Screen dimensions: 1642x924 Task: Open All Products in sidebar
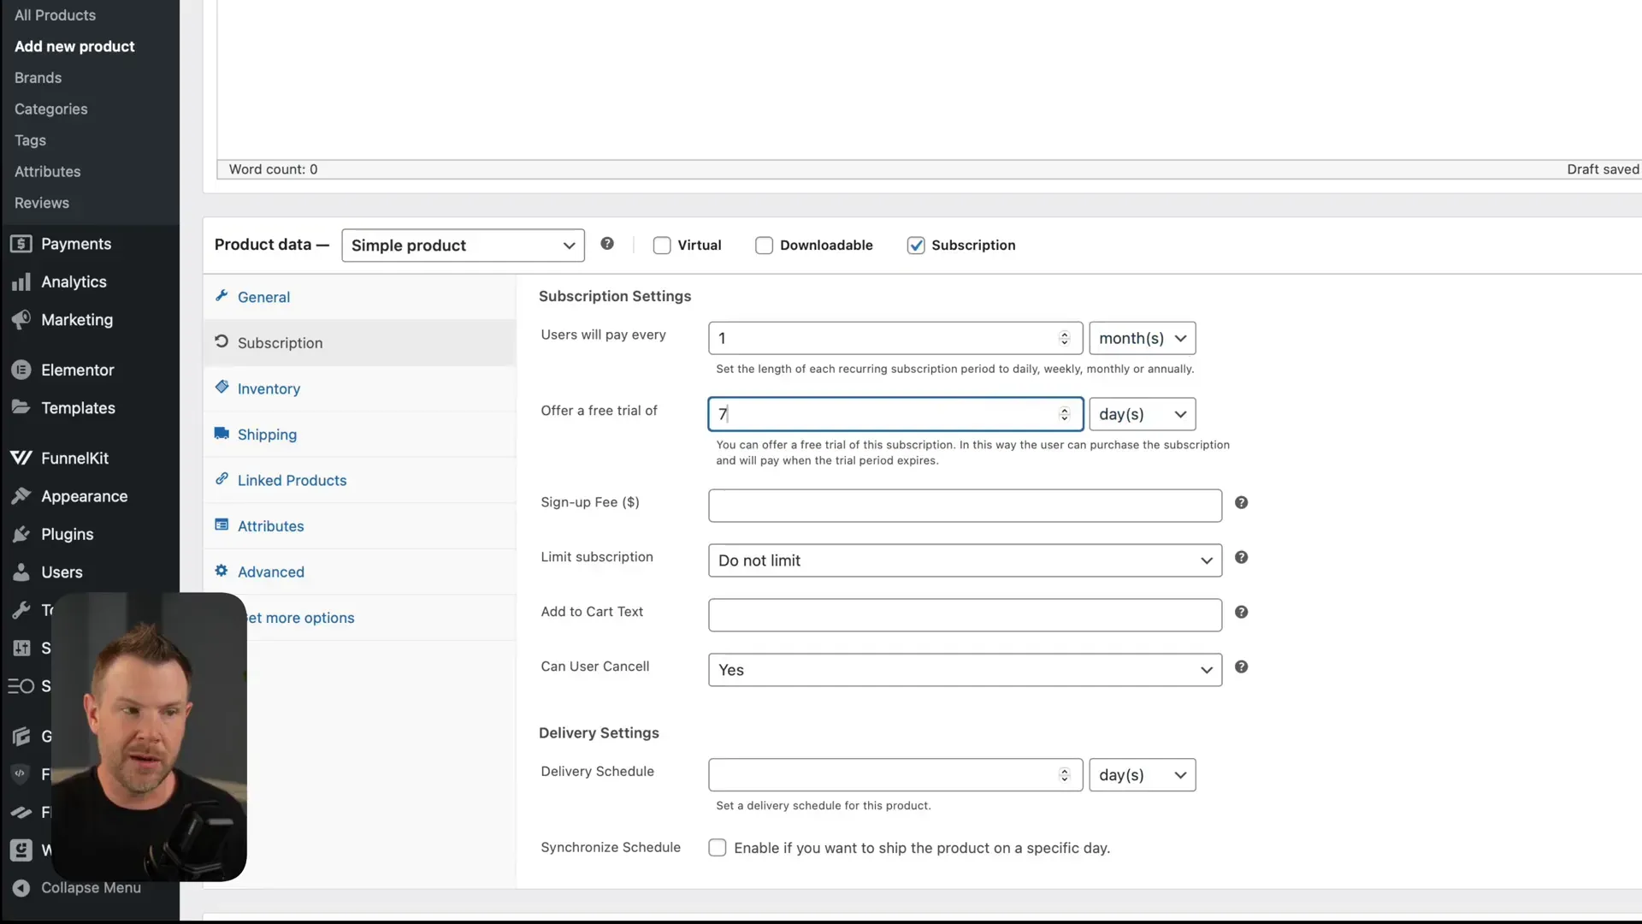[x=55, y=15]
